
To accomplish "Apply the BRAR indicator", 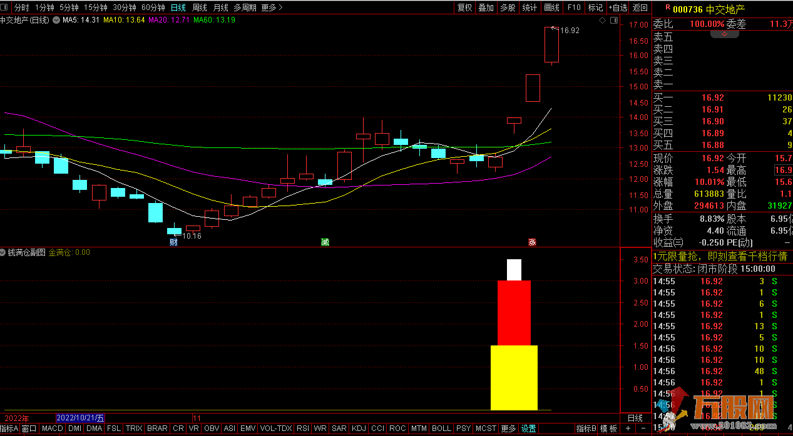I will coord(157,429).
